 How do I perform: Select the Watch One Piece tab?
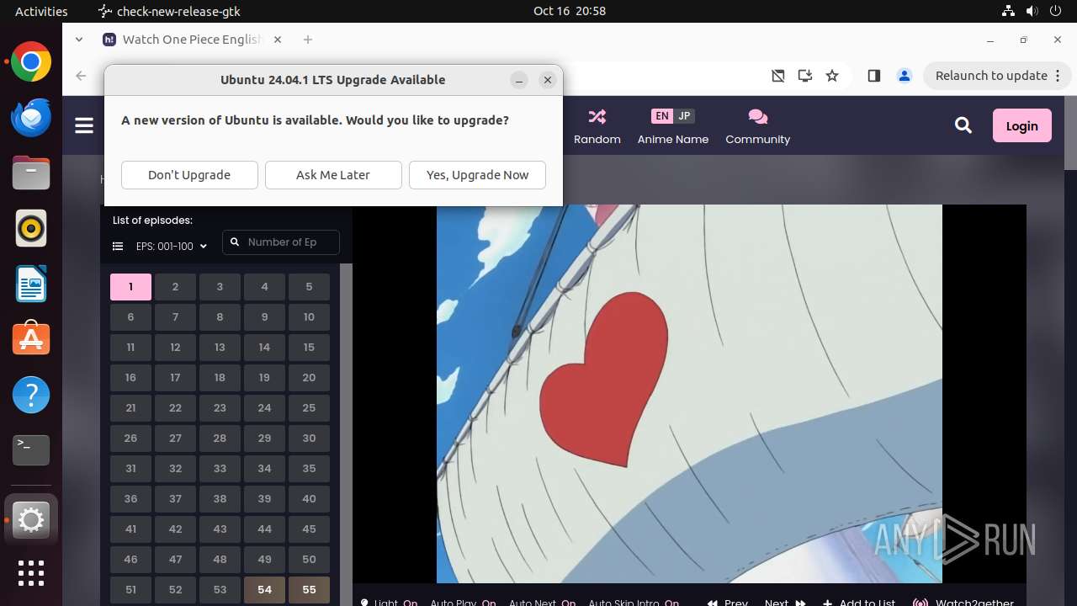pyautogui.click(x=193, y=40)
